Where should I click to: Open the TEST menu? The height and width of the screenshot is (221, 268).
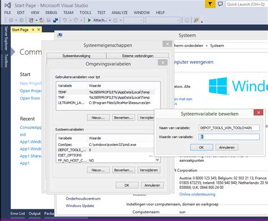(101, 12)
